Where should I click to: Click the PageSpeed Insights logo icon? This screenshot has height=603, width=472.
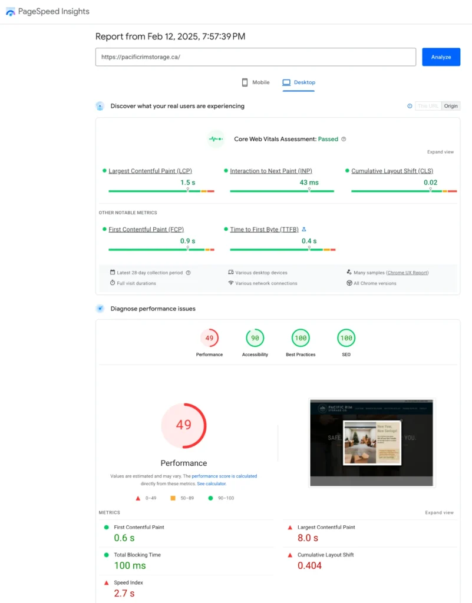click(11, 12)
